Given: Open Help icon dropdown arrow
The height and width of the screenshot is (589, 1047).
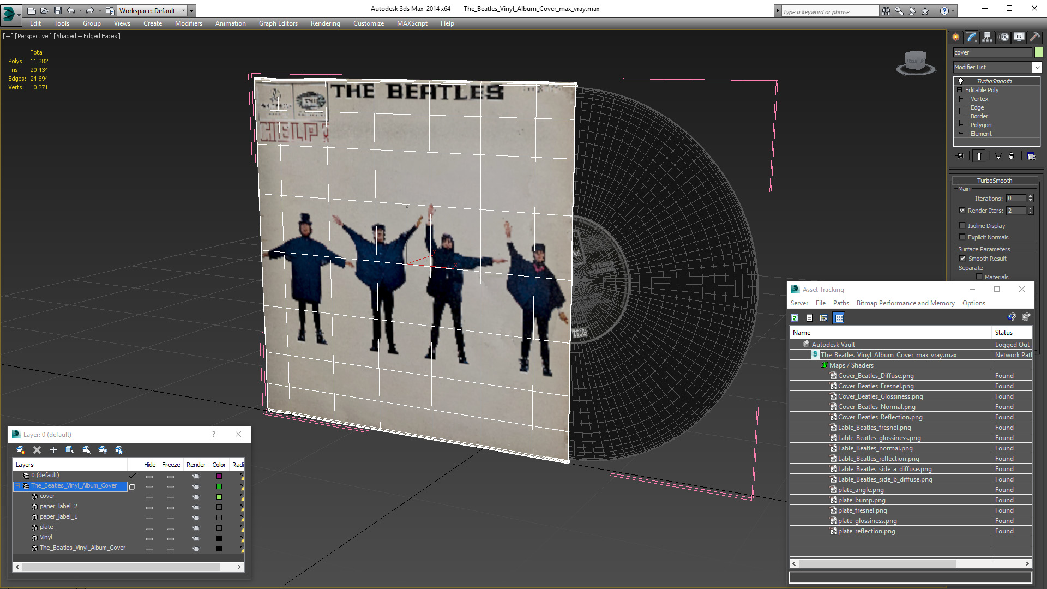Looking at the screenshot, I should 953,11.
